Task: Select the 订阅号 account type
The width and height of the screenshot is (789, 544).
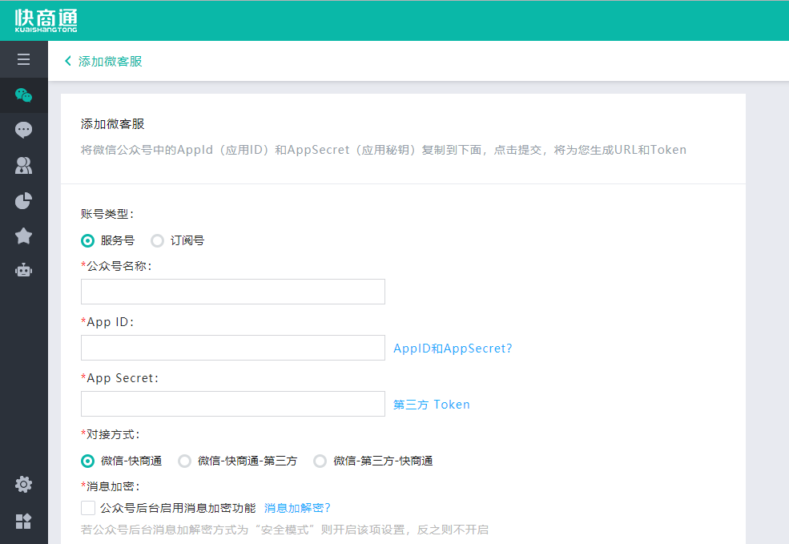Action: (158, 240)
